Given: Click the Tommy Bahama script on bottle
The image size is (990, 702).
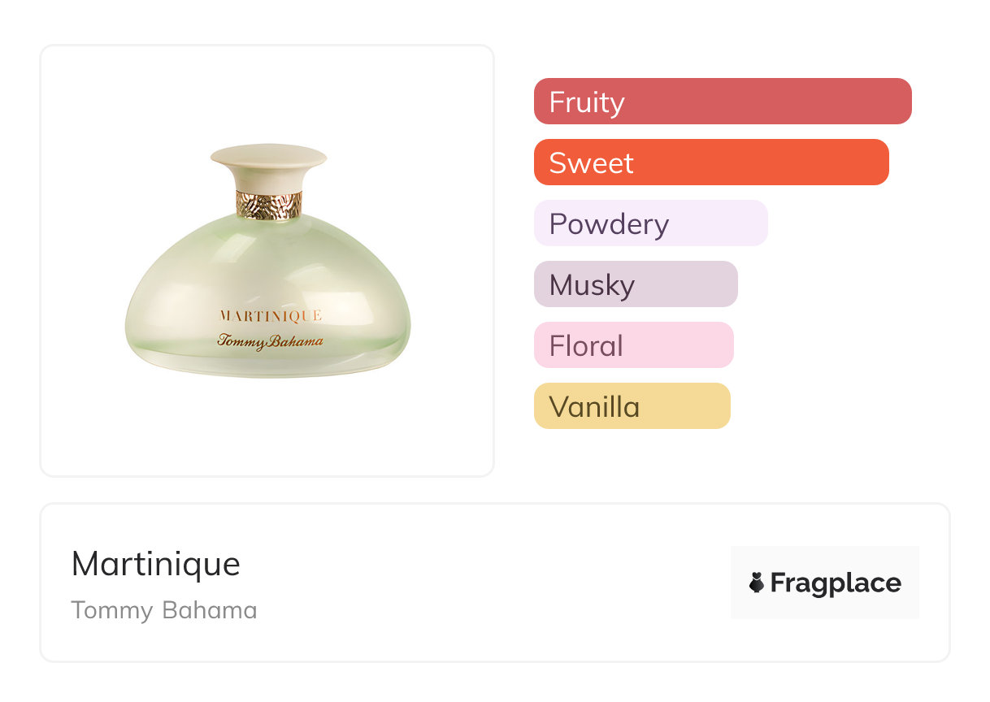Looking at the screenshot, I should [270, 341].
